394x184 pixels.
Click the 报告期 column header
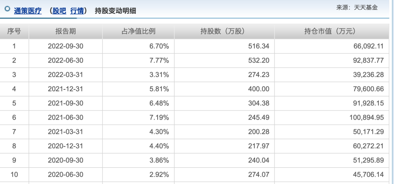pyautogui.click(x=66, y=31)
